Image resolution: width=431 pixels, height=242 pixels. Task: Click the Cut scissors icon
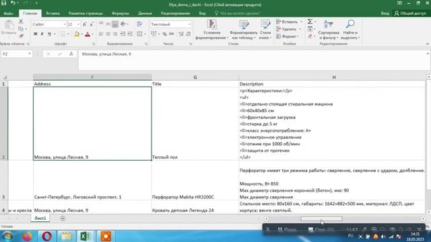point(21,22)
